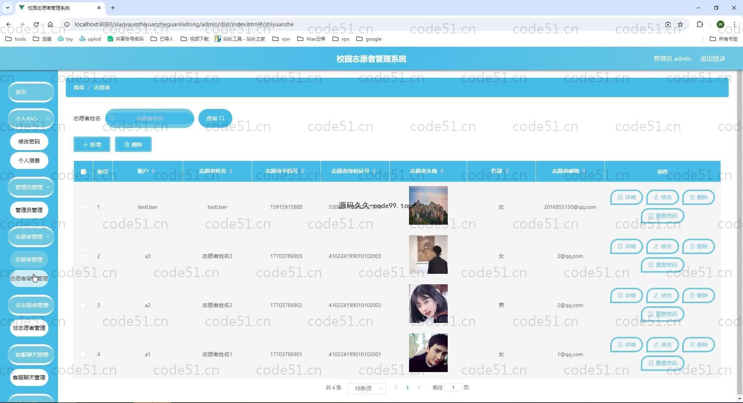Screen dimensions: 743x403
Task: Open the uplod bookmark
Action: 90,39
